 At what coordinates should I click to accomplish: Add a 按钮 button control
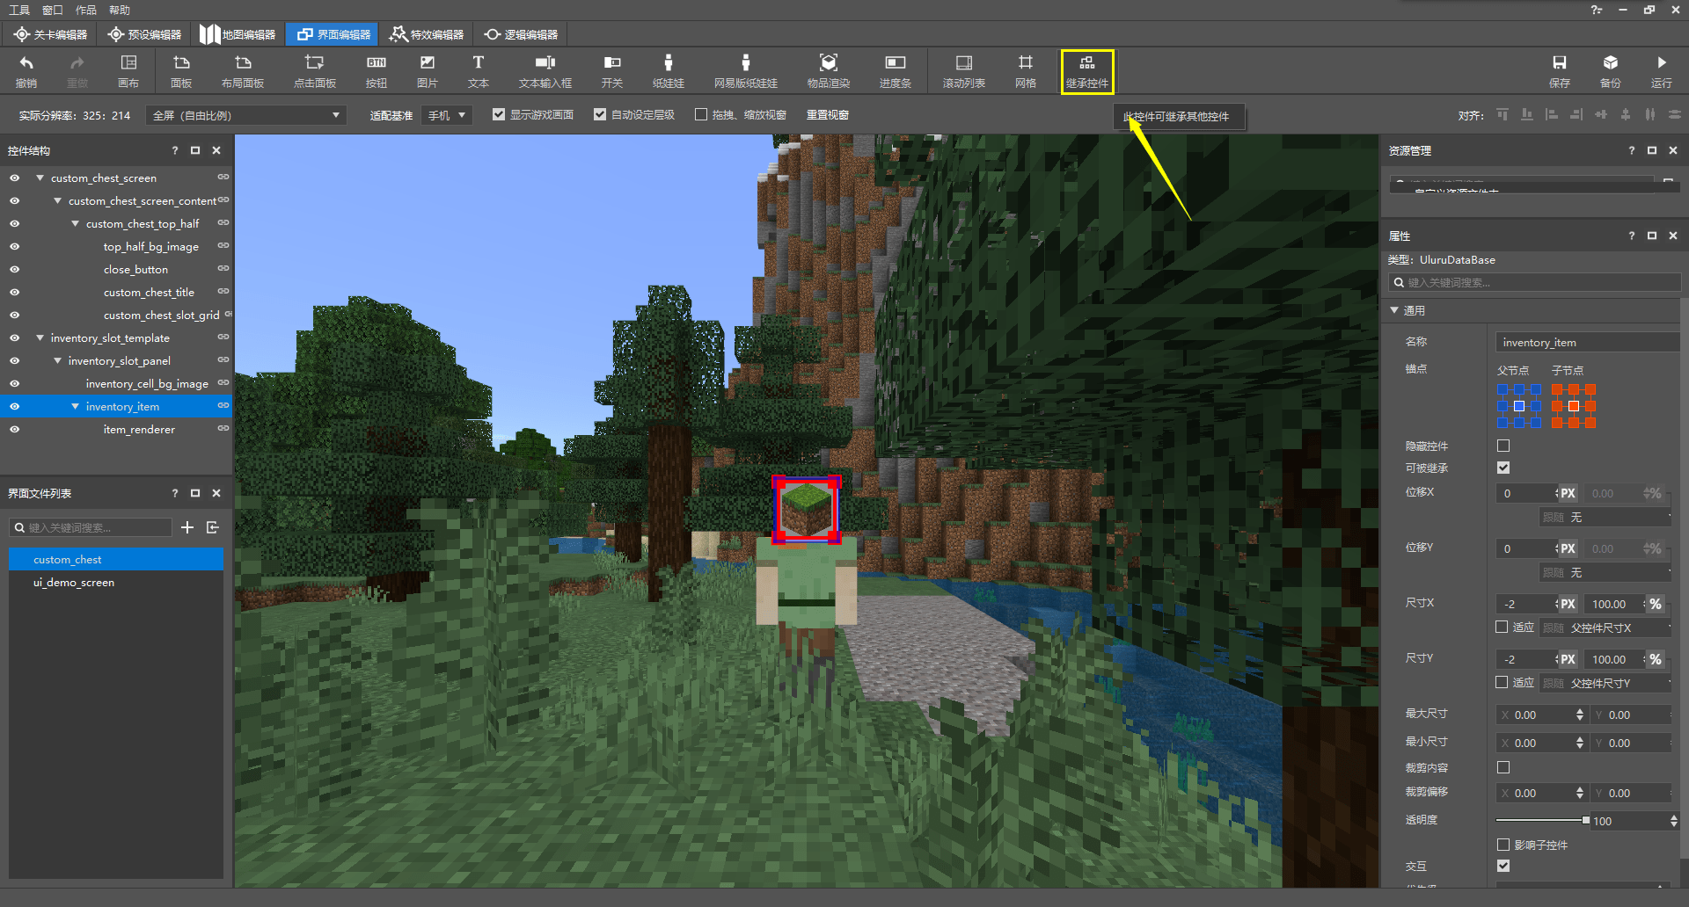[376, 70]
